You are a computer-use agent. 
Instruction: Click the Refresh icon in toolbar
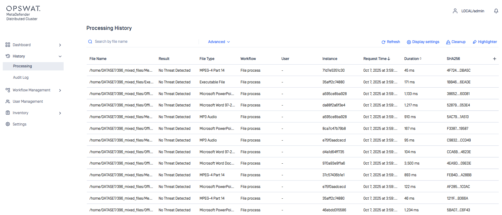[x=383, y=42]
